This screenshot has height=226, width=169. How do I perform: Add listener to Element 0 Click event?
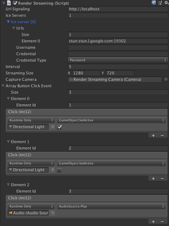click(x=153, y=136)
